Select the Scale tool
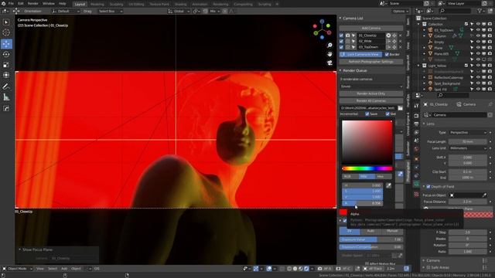Image resolution: width=495 pixels, height=278 pixels. pyautogui.click(x=6, y=65)
